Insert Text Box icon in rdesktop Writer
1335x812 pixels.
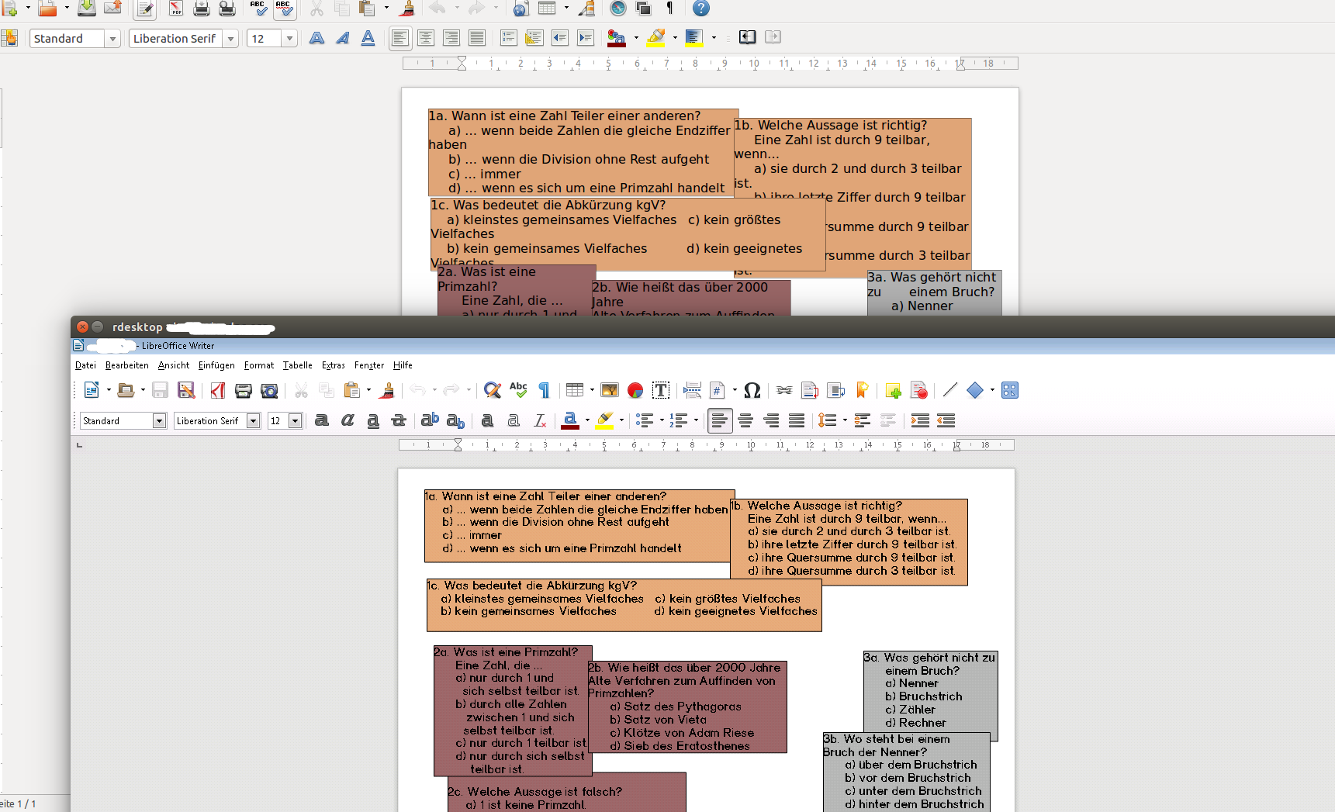661,390
